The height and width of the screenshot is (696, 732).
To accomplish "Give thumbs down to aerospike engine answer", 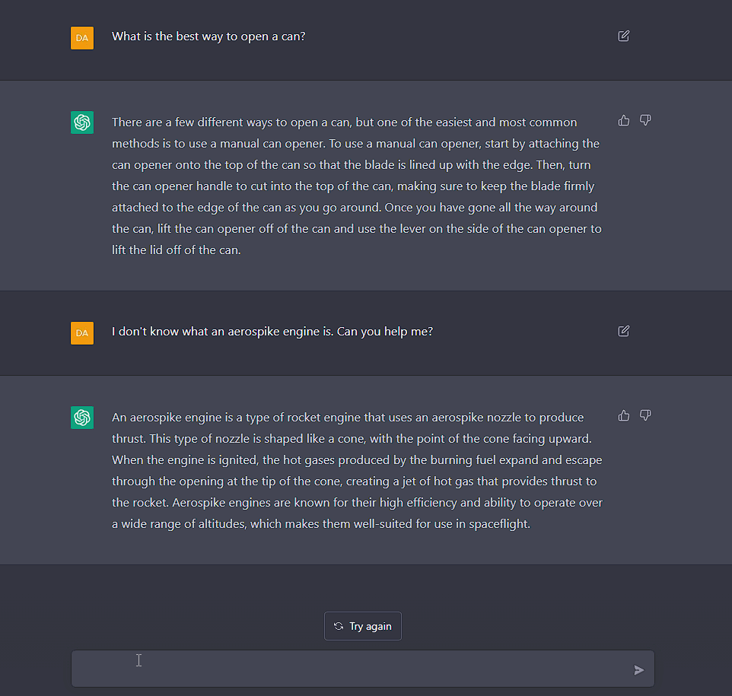I will [645, 415].
